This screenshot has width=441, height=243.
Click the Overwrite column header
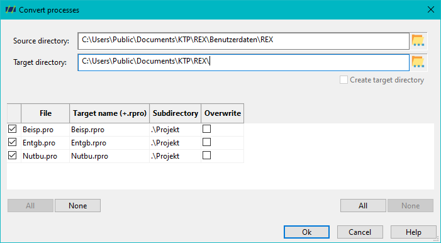[x=223, y=113]
